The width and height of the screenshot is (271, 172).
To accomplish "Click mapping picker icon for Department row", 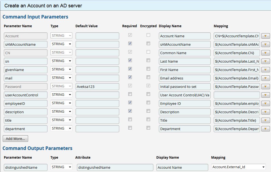I will coord(265,129).
